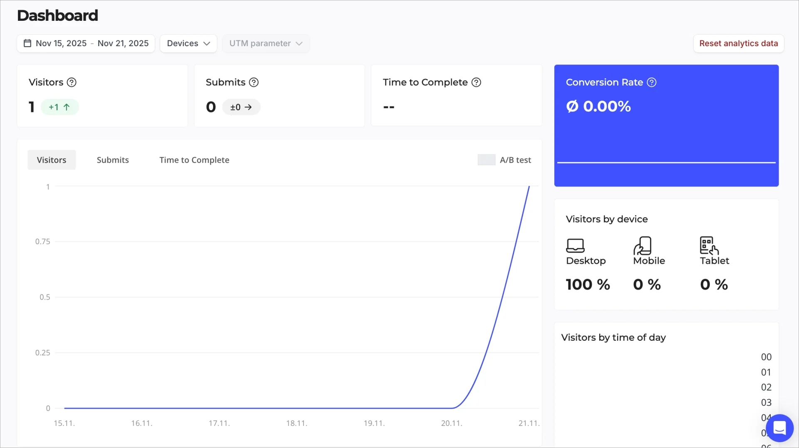This screenshot has height=448, width=799.
Task: Switch to the Submits chart tab
Action: [113, 160]
